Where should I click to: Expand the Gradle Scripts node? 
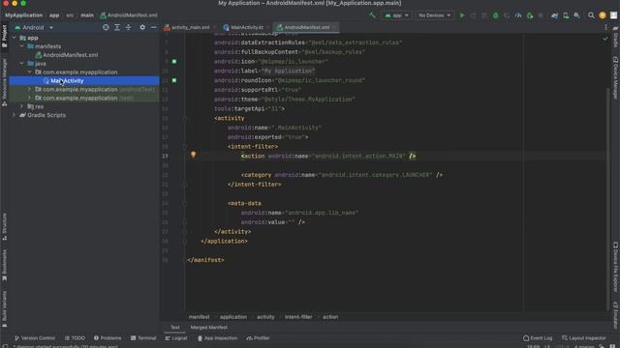click(x=15, y=115)
